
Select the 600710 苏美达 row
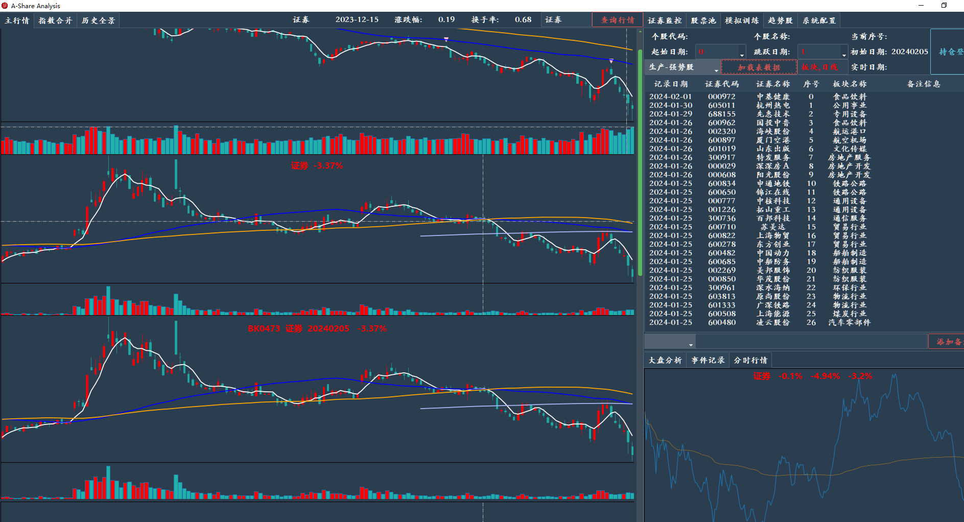[x=804, y=227]
